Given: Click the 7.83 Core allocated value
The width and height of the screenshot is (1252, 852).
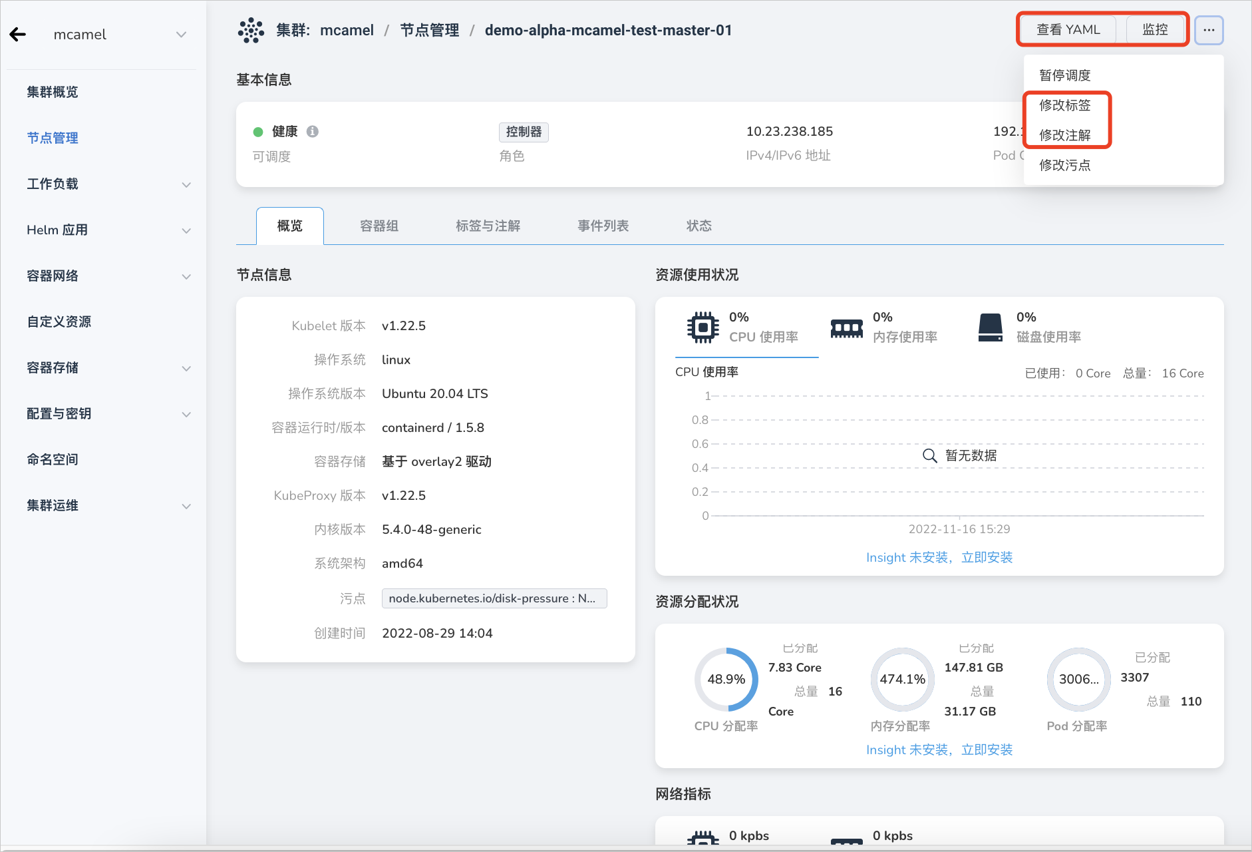Looking at the screenshot, I should [x=795, y=667].
